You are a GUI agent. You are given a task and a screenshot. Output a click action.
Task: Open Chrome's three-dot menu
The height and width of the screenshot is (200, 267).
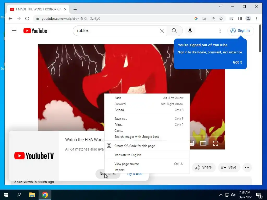[257, 18]
